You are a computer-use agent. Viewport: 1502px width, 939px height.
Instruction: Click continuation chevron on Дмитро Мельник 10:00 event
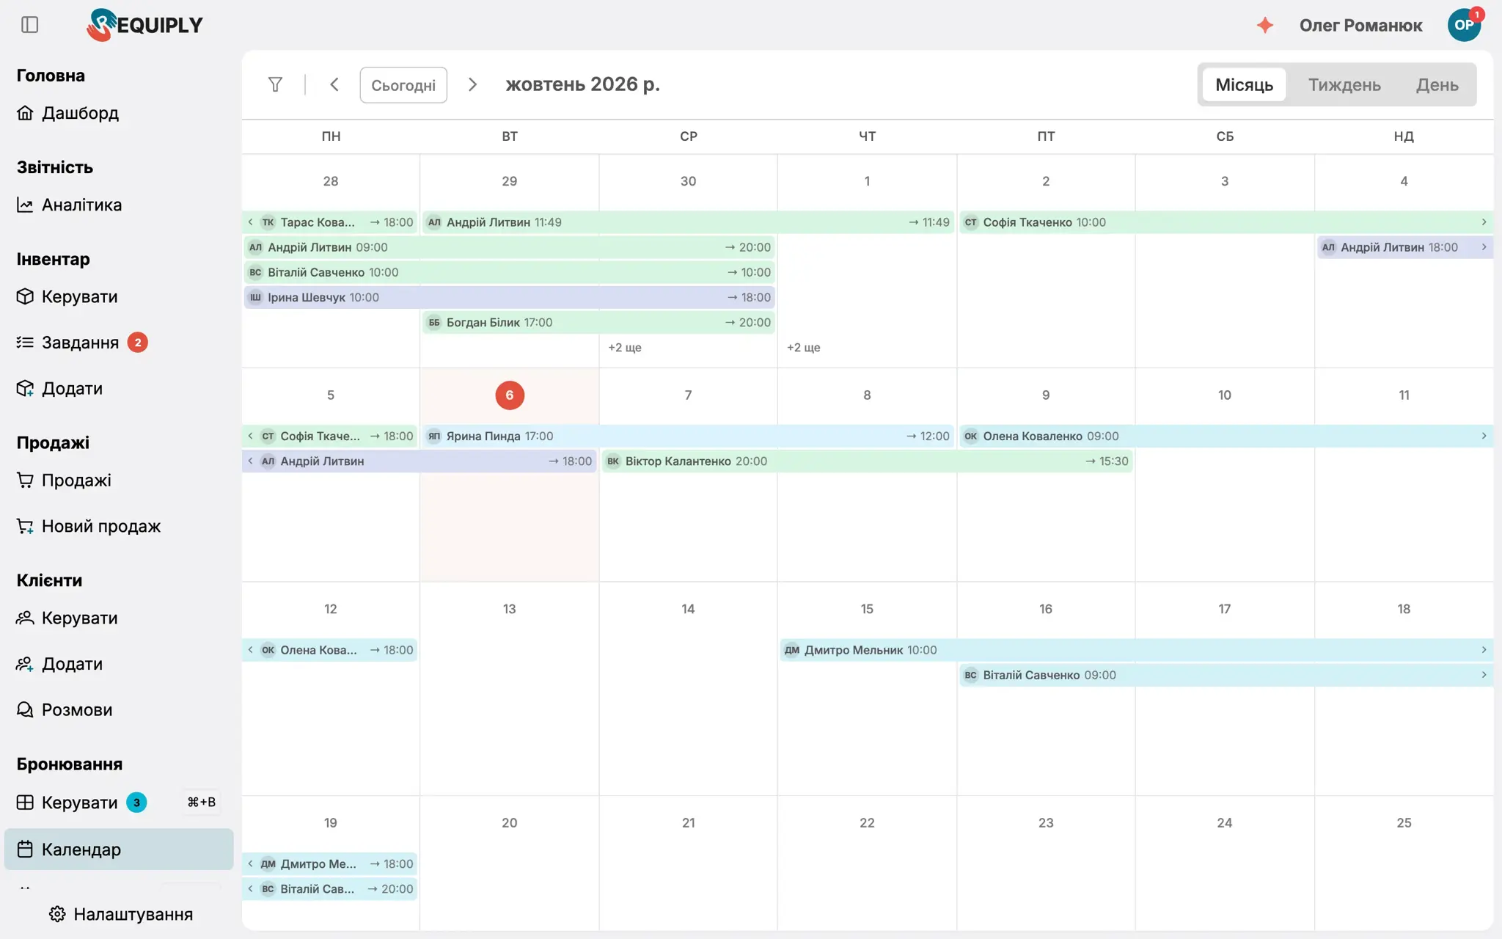click(1484, 650)
